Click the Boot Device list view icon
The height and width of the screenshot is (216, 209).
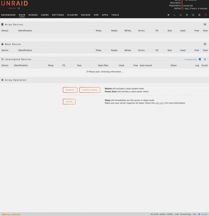click(x=205, y=44)
